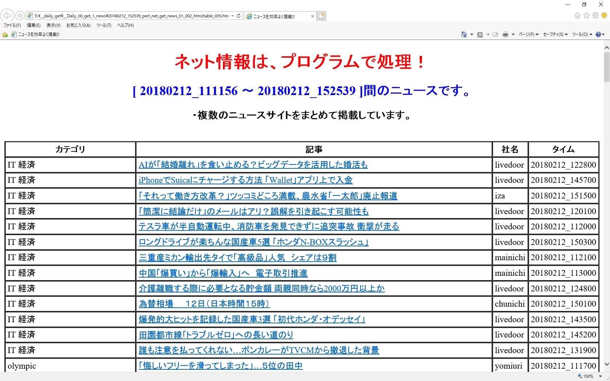The width and height of the screenshot is (610, 381).
Task: Open the 表示(V) menu
Action: point(53,25)
